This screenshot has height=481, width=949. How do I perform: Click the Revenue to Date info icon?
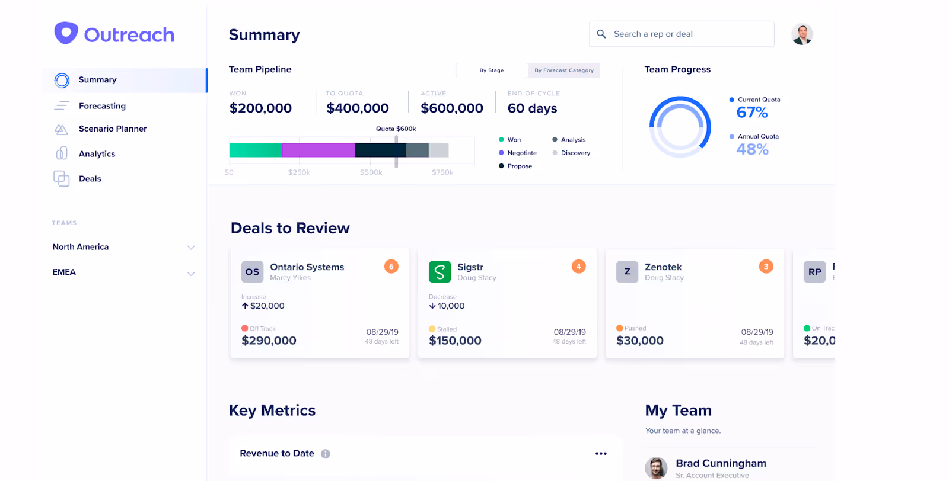pyautogui.click(x=326, y=454)
